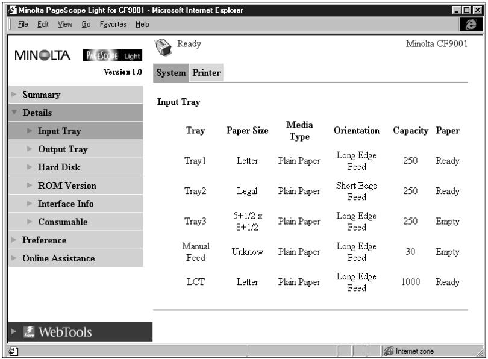Click the 30 capacity value
The height and width of the screenshot is (359, 488).
point(410,251)
